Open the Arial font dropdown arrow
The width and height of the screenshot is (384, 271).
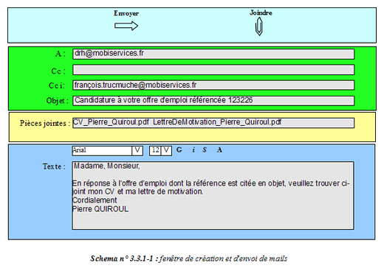(x=137, y=151)
